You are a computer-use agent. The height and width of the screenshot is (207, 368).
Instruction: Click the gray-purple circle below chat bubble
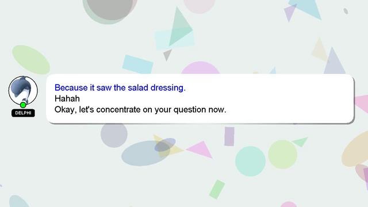(114, 136)
